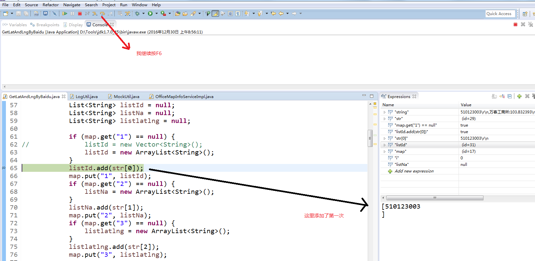Click the New file toolbar icon

tap(6, 13)
